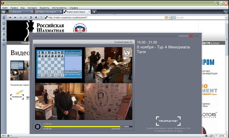Expand the Google search field dropdown

(226, 18)
